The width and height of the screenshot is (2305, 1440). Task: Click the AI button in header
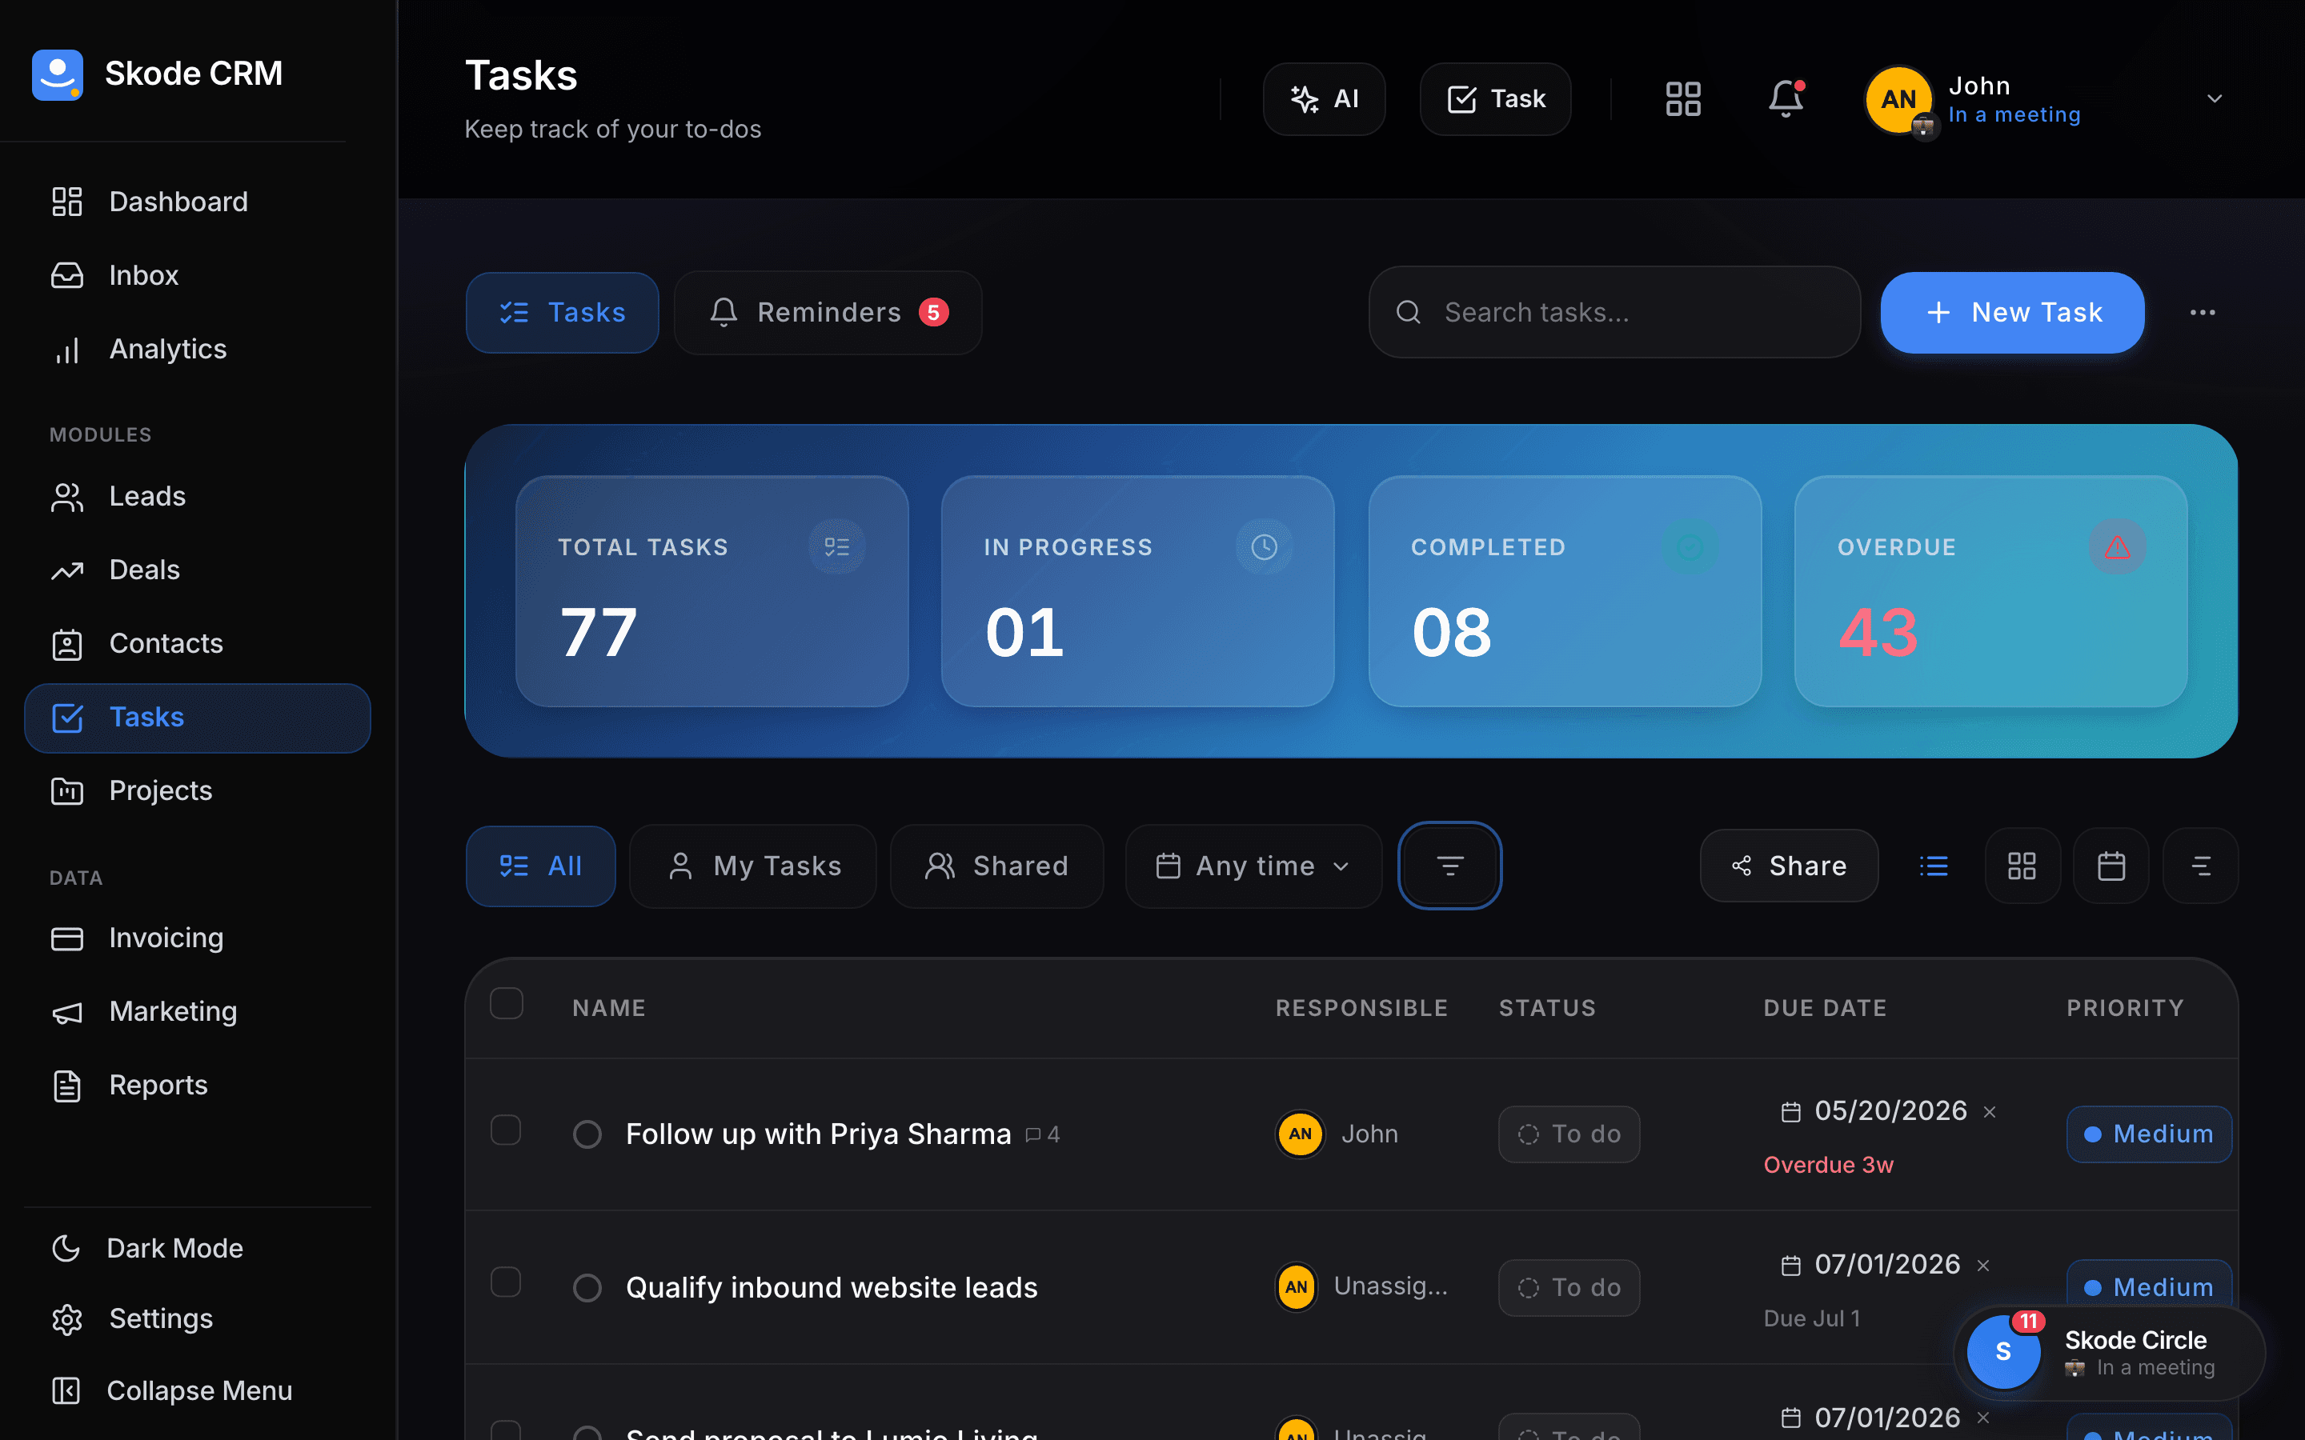[x=1323, y=99]
